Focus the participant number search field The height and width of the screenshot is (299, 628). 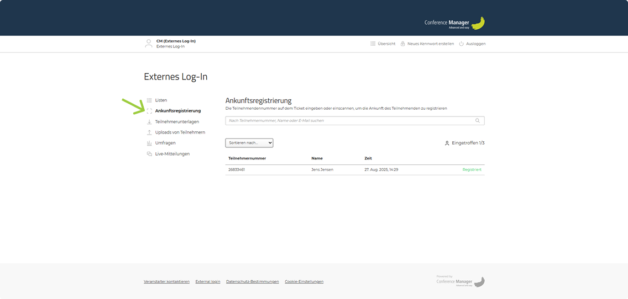(x=355, y=120)
